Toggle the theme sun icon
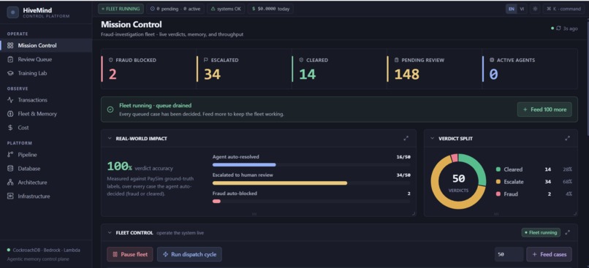 (x=535, y=9)
